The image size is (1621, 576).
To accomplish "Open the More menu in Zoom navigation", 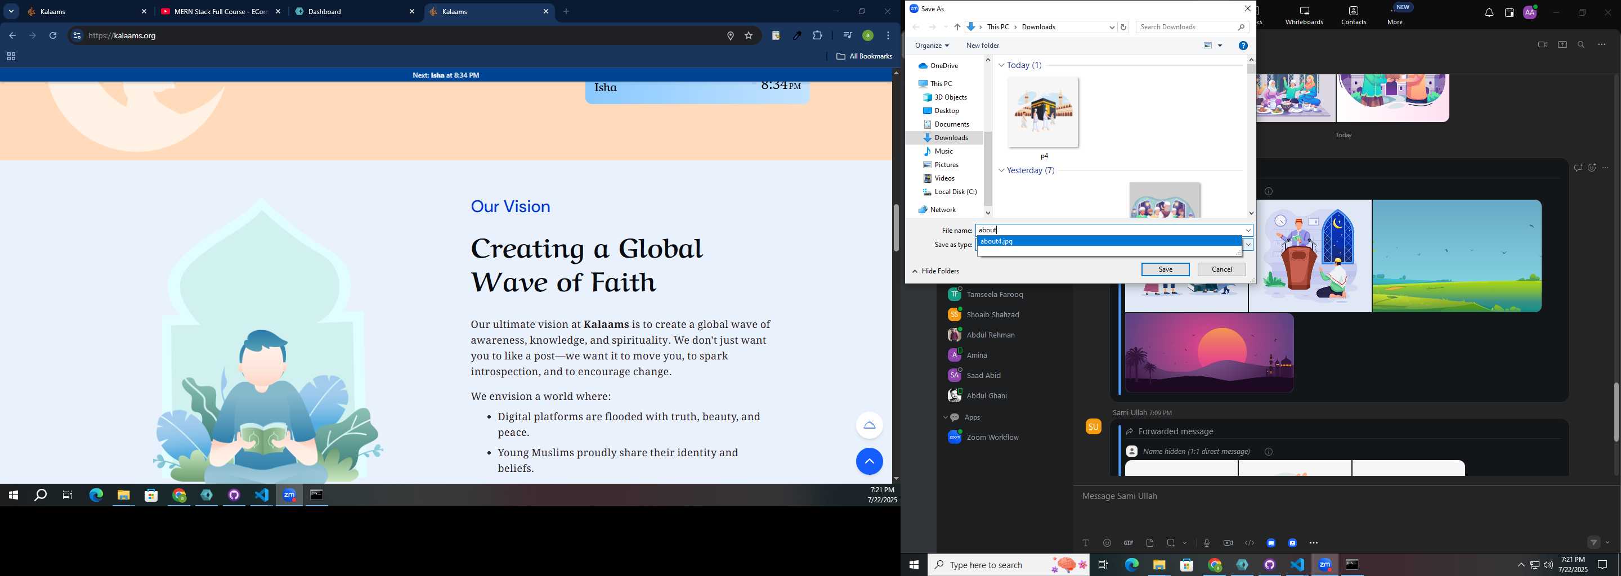I will click(x=1395, y=16).
